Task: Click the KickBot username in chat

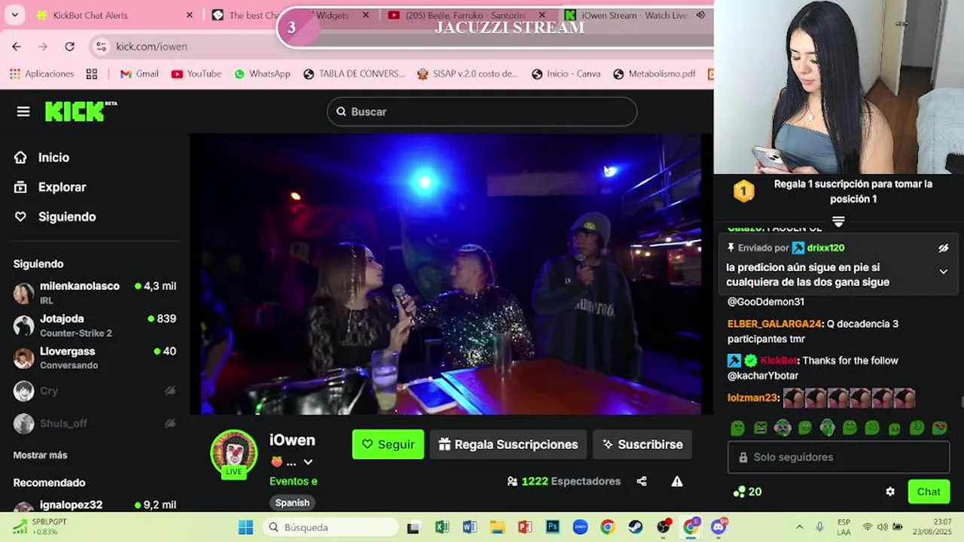Action: (x=779, y=361)
